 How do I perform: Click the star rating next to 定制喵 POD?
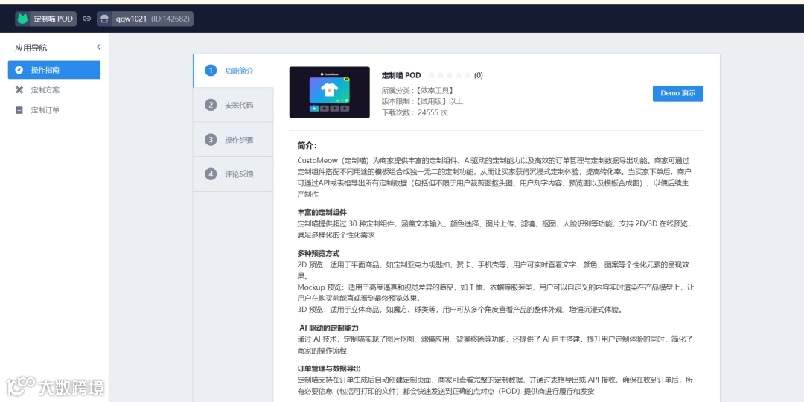(x=449, y=75)
